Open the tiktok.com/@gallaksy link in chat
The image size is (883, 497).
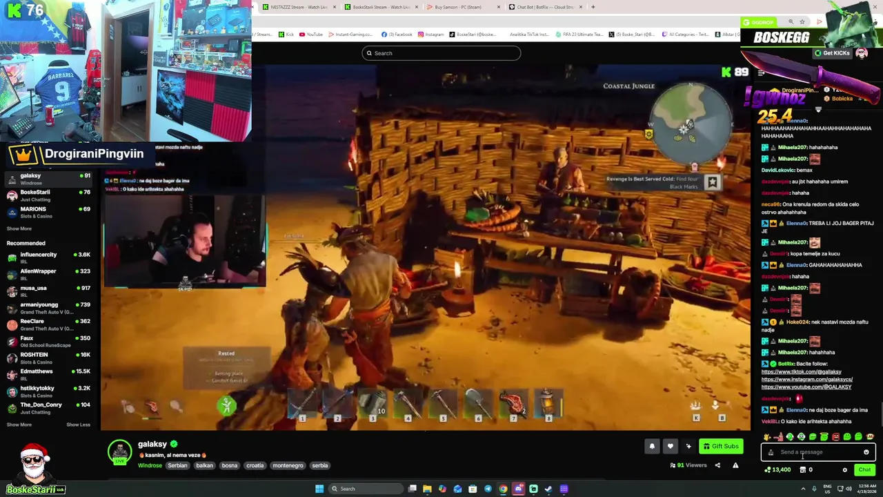(802, 371)
